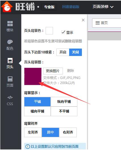Select the 页头 header sidebar icon
The width and height of the screenshot is (121, 150).
pos(10,61)
